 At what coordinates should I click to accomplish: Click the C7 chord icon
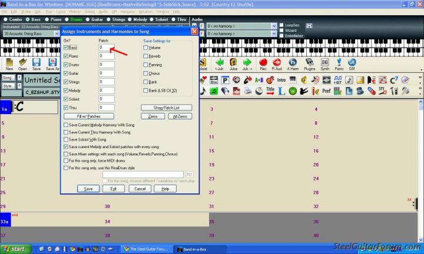click(x=394, y=80)
